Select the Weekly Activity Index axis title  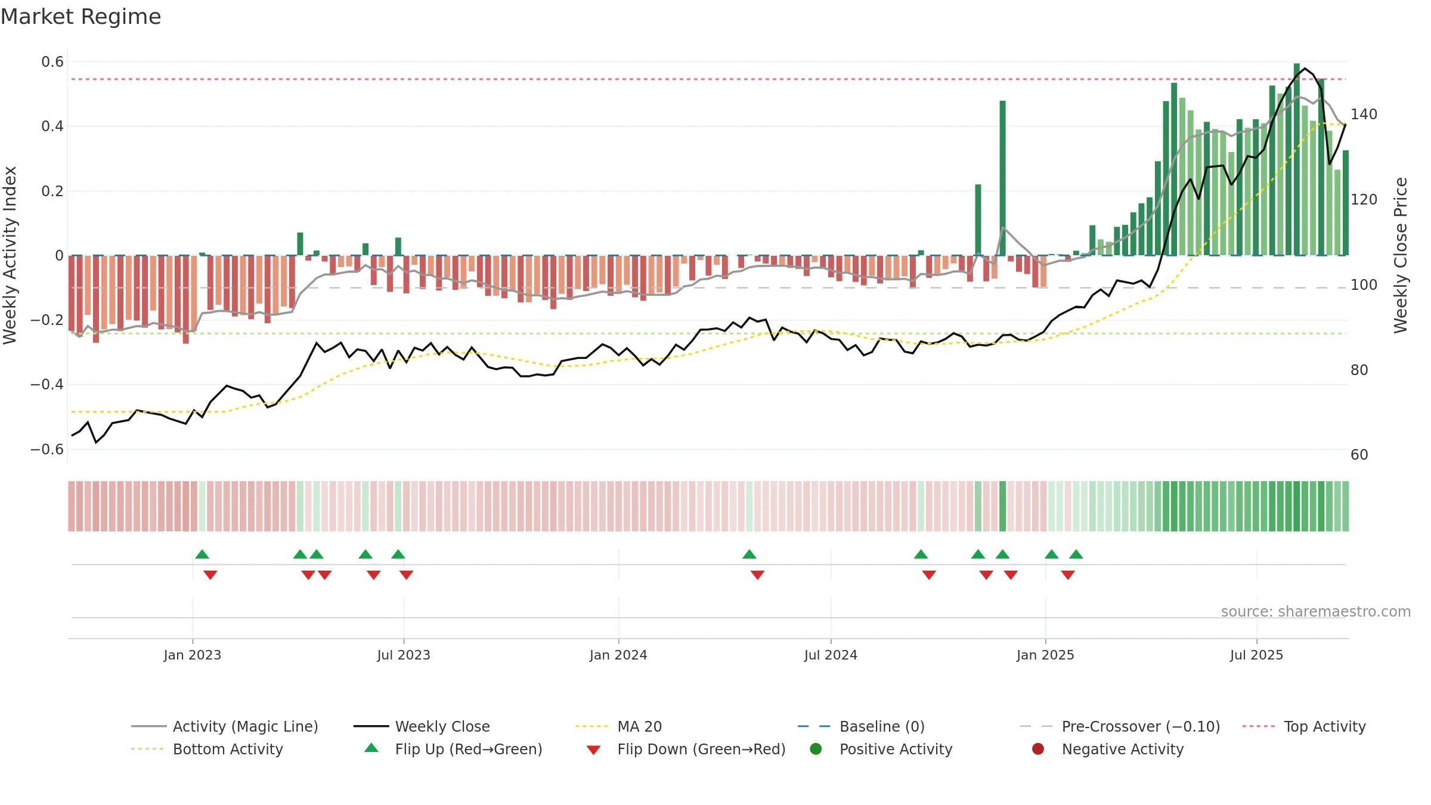point(10,255)
